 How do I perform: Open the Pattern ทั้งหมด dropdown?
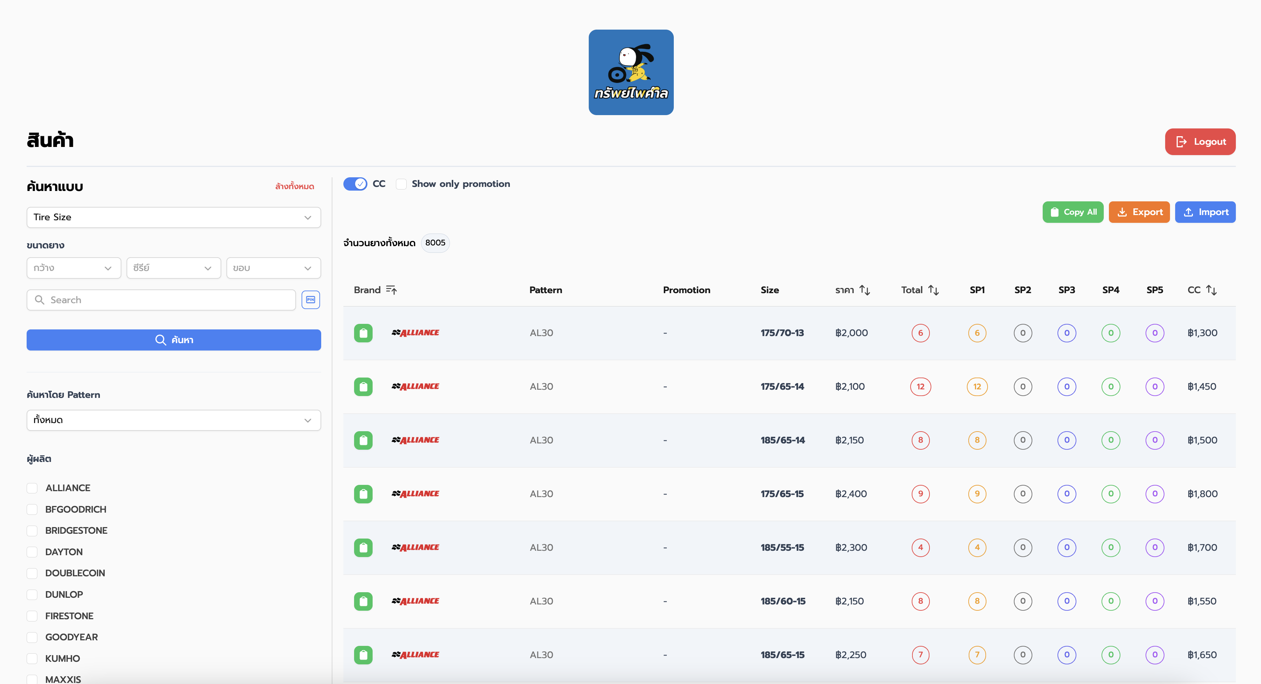coord(173,420)
